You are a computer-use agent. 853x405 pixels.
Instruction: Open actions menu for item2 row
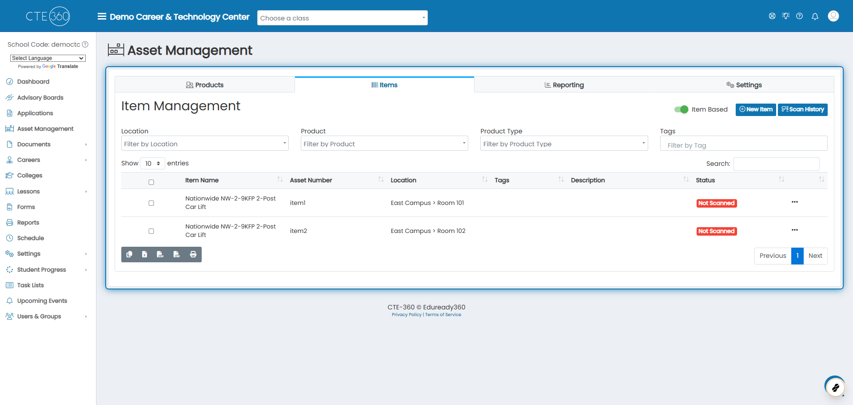click(x=795, y=230)
